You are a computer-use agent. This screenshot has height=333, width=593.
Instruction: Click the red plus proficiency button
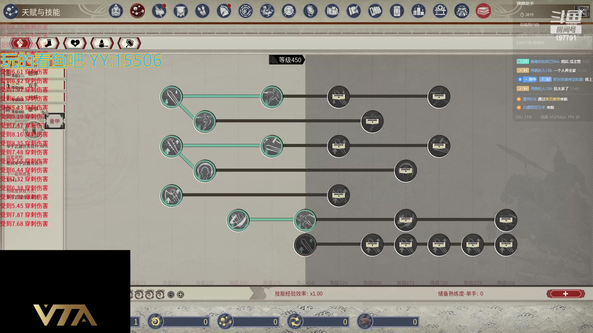coord(566,294)
